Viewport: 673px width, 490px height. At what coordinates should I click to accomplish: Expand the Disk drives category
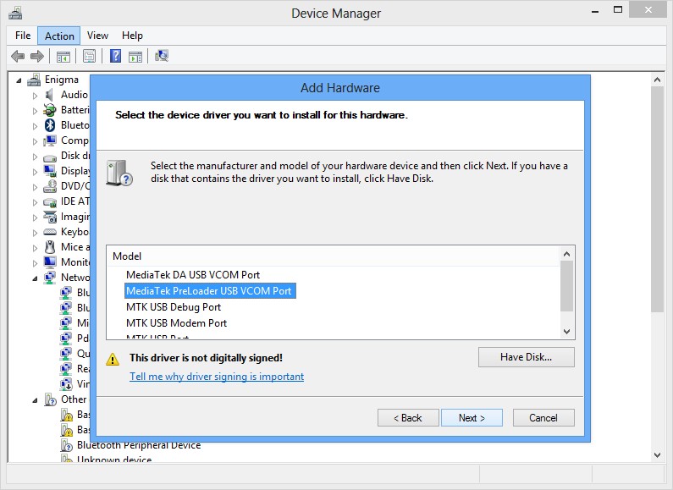[35, 157]
